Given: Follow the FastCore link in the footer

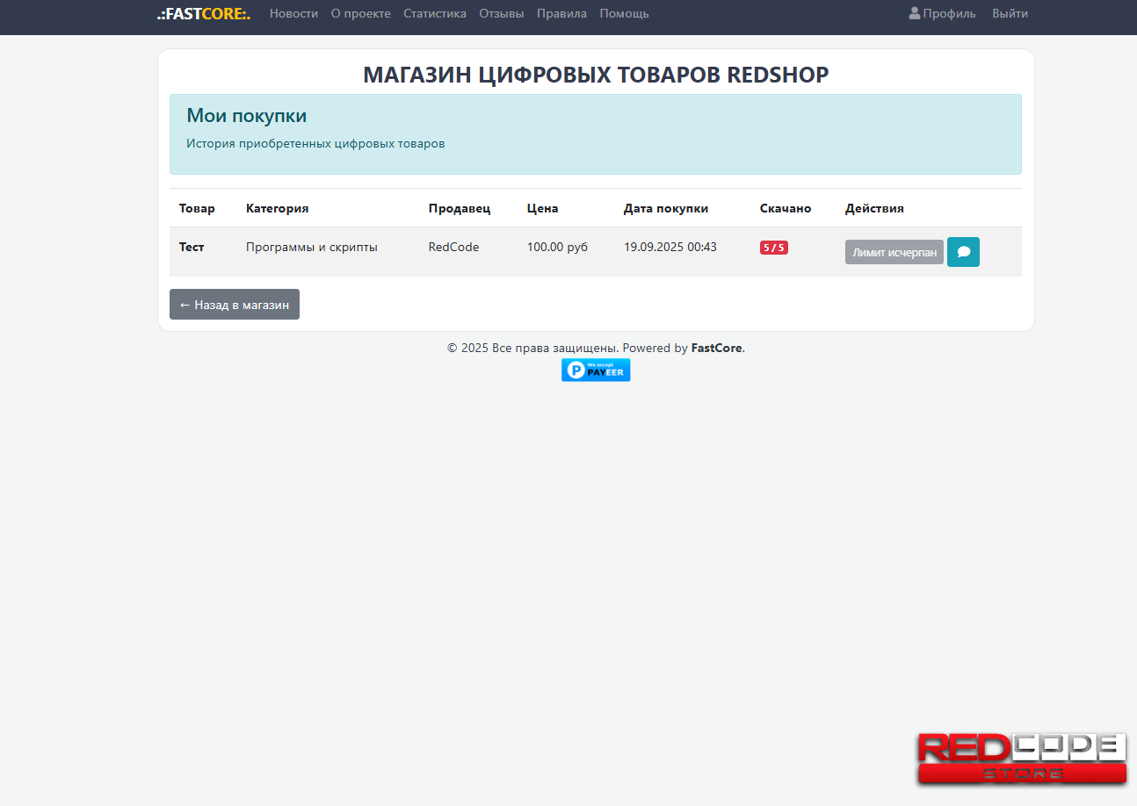Looking at the screenshot, I should point(717,349).
